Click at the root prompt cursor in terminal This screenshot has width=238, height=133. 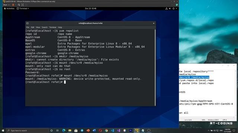point(65,82)
